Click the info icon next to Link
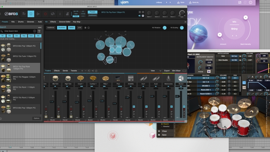This screenshot has width=270, height=152. coord(89,28)
